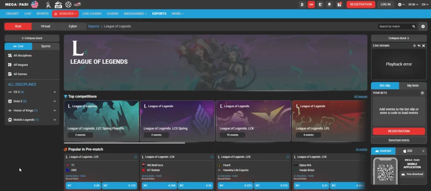Screen dimensions: 431x191
Task: Open the Esports menu item
Action: point(160,13)
